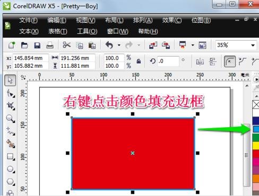The width and height of the screenshot is (259, 196).
Task: Pick the yellow palette swatch
Action: pos(256,146)
